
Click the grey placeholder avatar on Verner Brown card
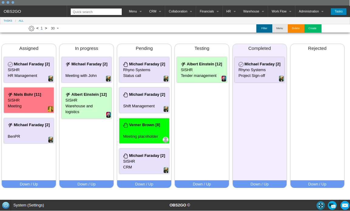pyautogui.click(x=166, y=140)
